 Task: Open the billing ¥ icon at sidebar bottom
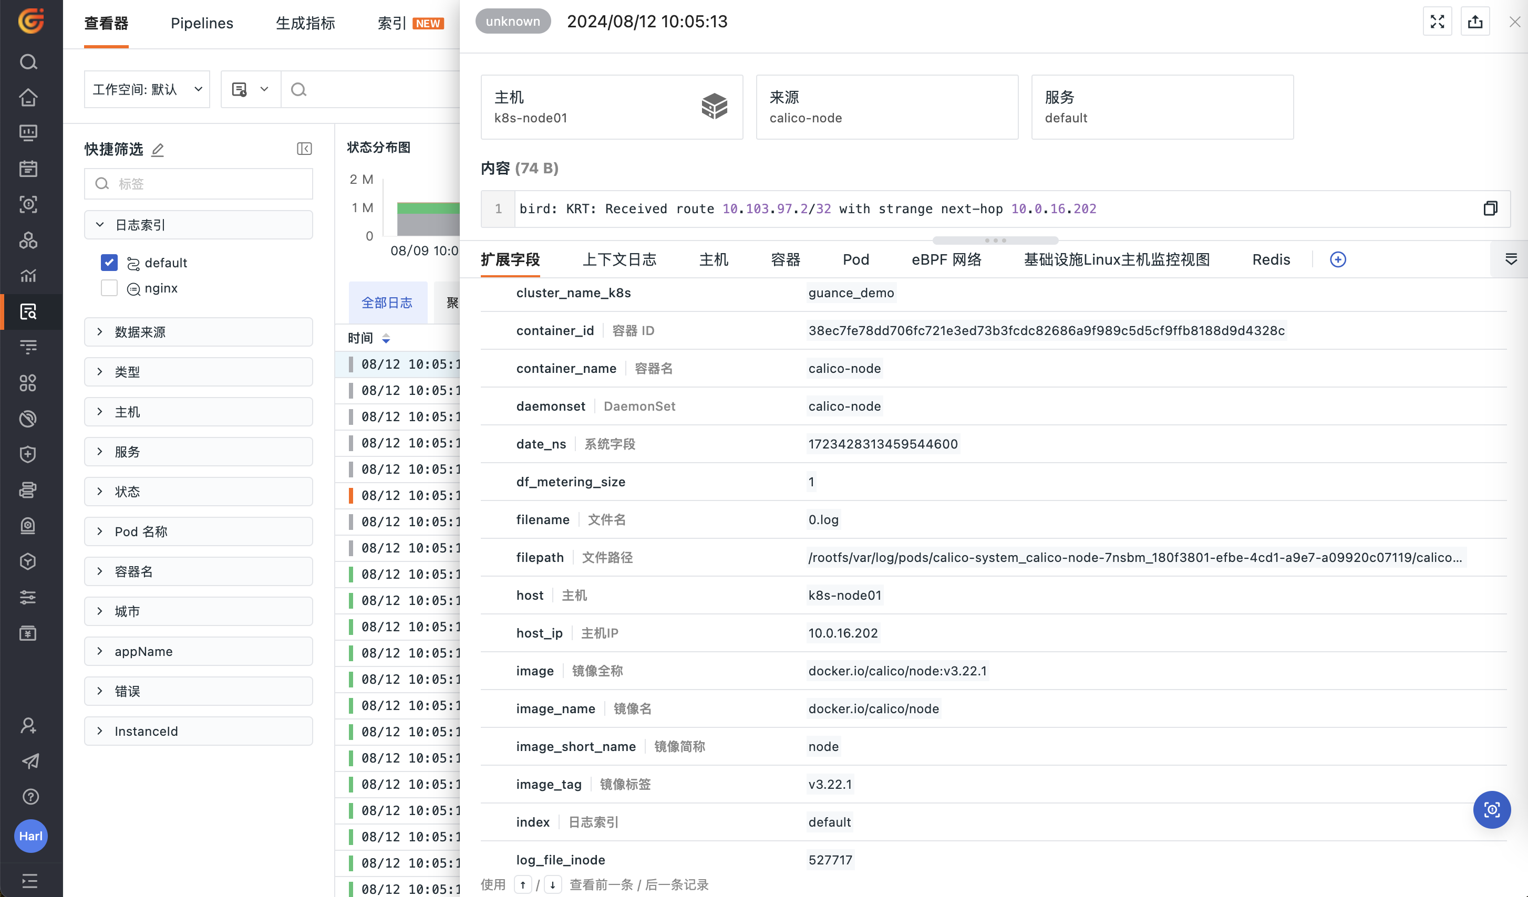click(28, 633)
